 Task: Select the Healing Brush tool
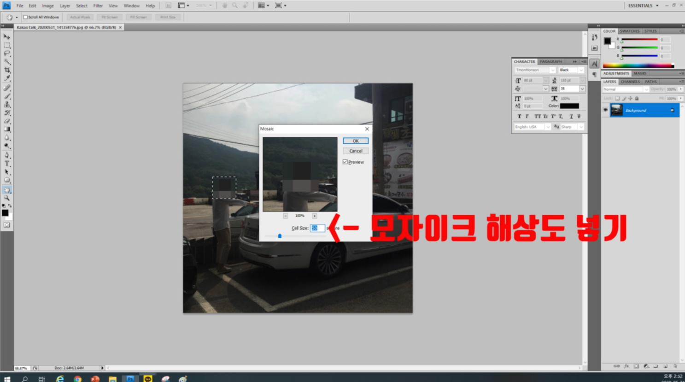click(x=7, y=88)
